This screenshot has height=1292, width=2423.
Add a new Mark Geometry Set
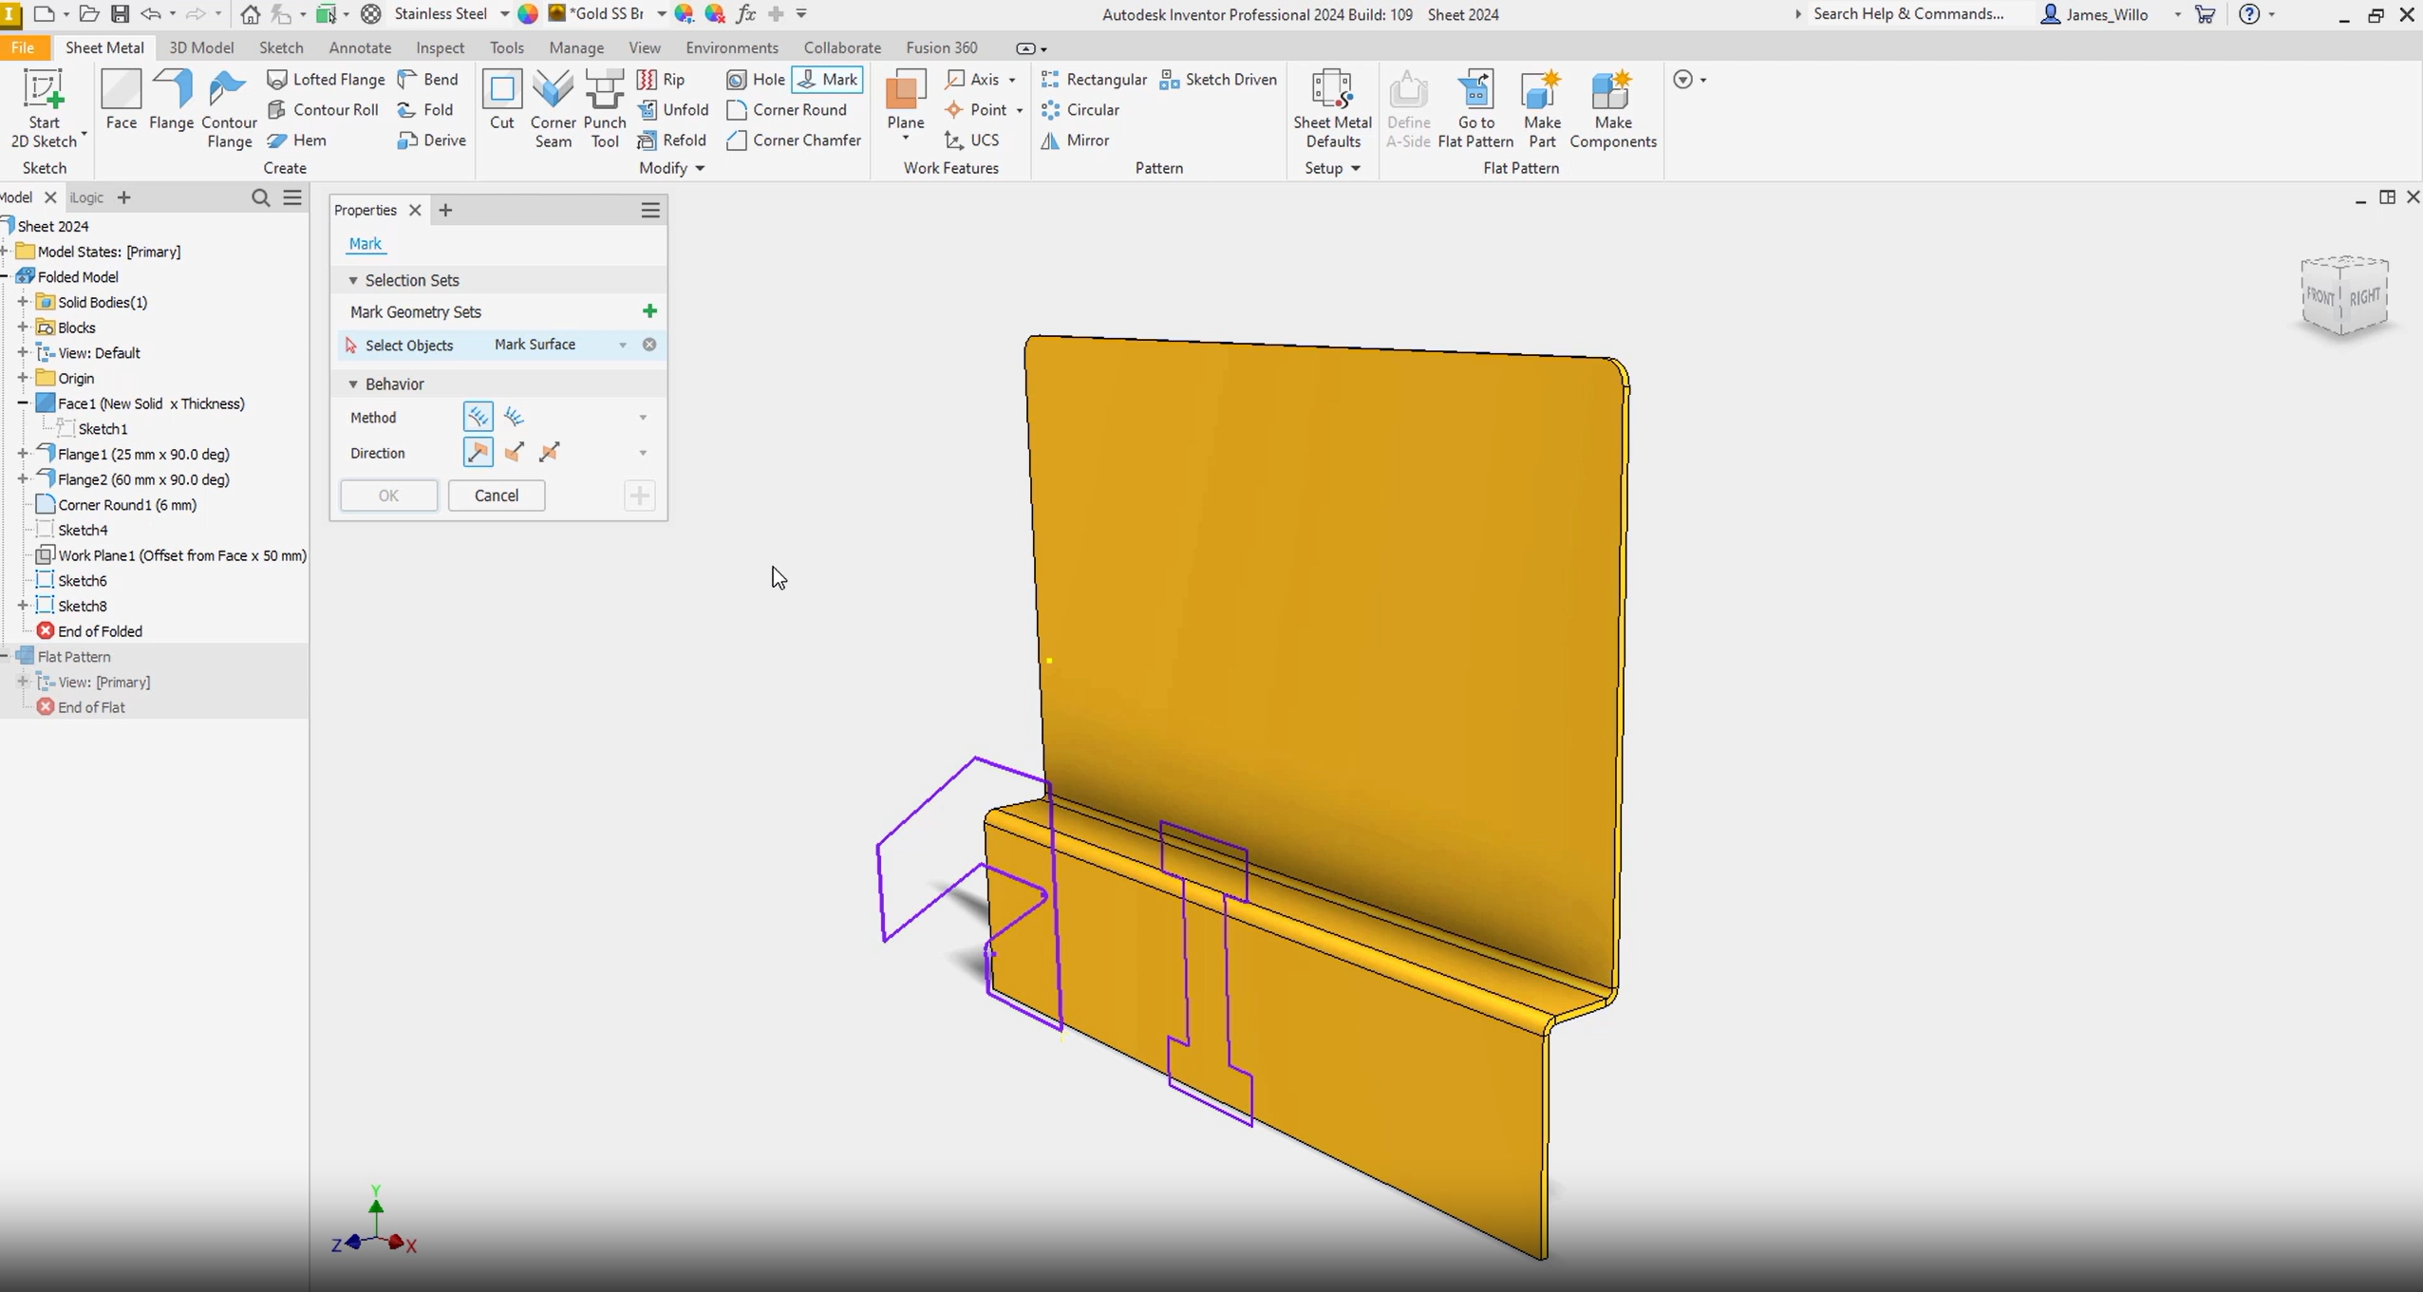pyautogui.click(x=649, y=311)
